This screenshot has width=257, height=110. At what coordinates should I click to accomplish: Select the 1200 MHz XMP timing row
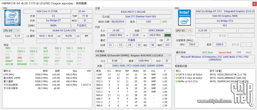[134, 74]
